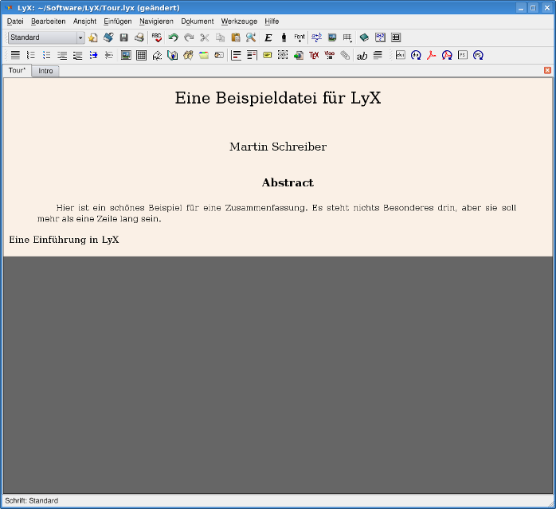The width and height of the screenshot is (556, 509).
Task: Click the insert citation icon
Action: coord(188,55)
